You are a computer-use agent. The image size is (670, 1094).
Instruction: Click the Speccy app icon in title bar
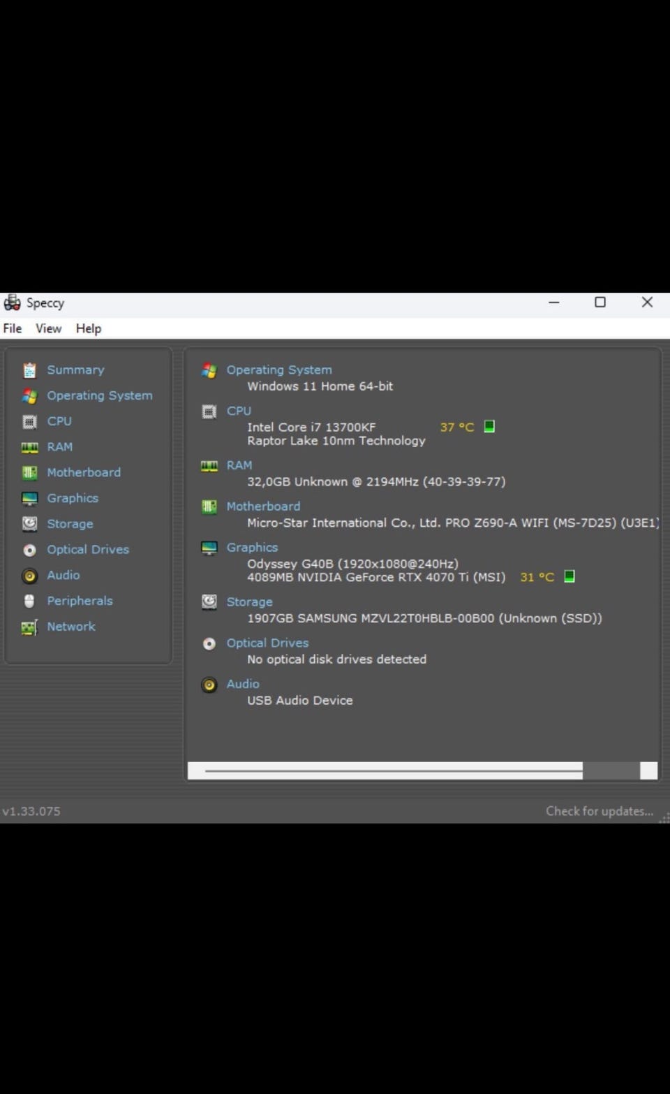coord(12,302)
